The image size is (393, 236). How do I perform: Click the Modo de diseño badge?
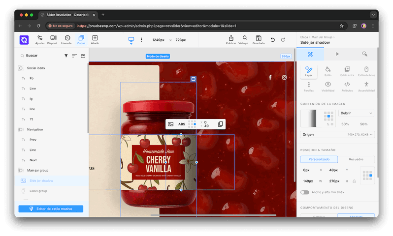(x=158, y=57)
